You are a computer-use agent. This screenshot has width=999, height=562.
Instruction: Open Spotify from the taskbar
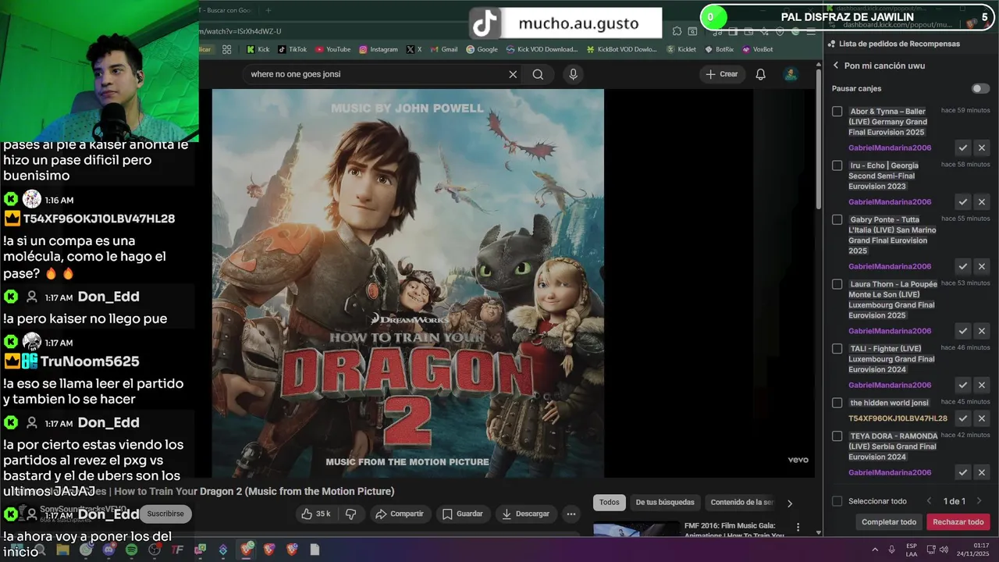[x=131, y=550]
